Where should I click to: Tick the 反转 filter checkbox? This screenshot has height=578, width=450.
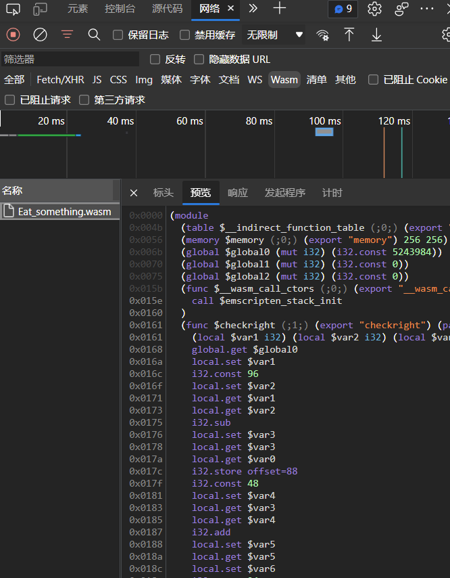155,60
